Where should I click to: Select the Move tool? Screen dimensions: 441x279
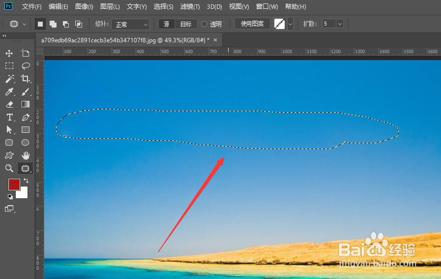(x=9, y=53)
